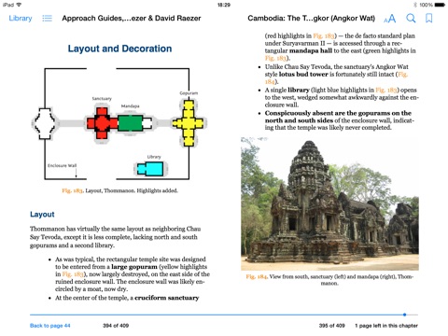Tap the '394 of 409' page number

(x=116, y=326)
